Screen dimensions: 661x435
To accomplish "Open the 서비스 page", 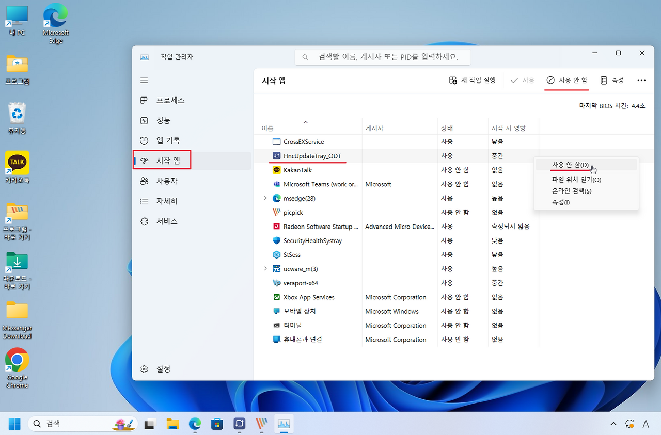I will point(192,221).
